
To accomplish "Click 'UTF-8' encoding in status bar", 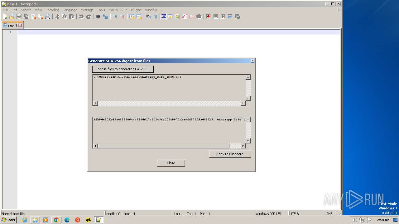I will click(x=294, y=214).
